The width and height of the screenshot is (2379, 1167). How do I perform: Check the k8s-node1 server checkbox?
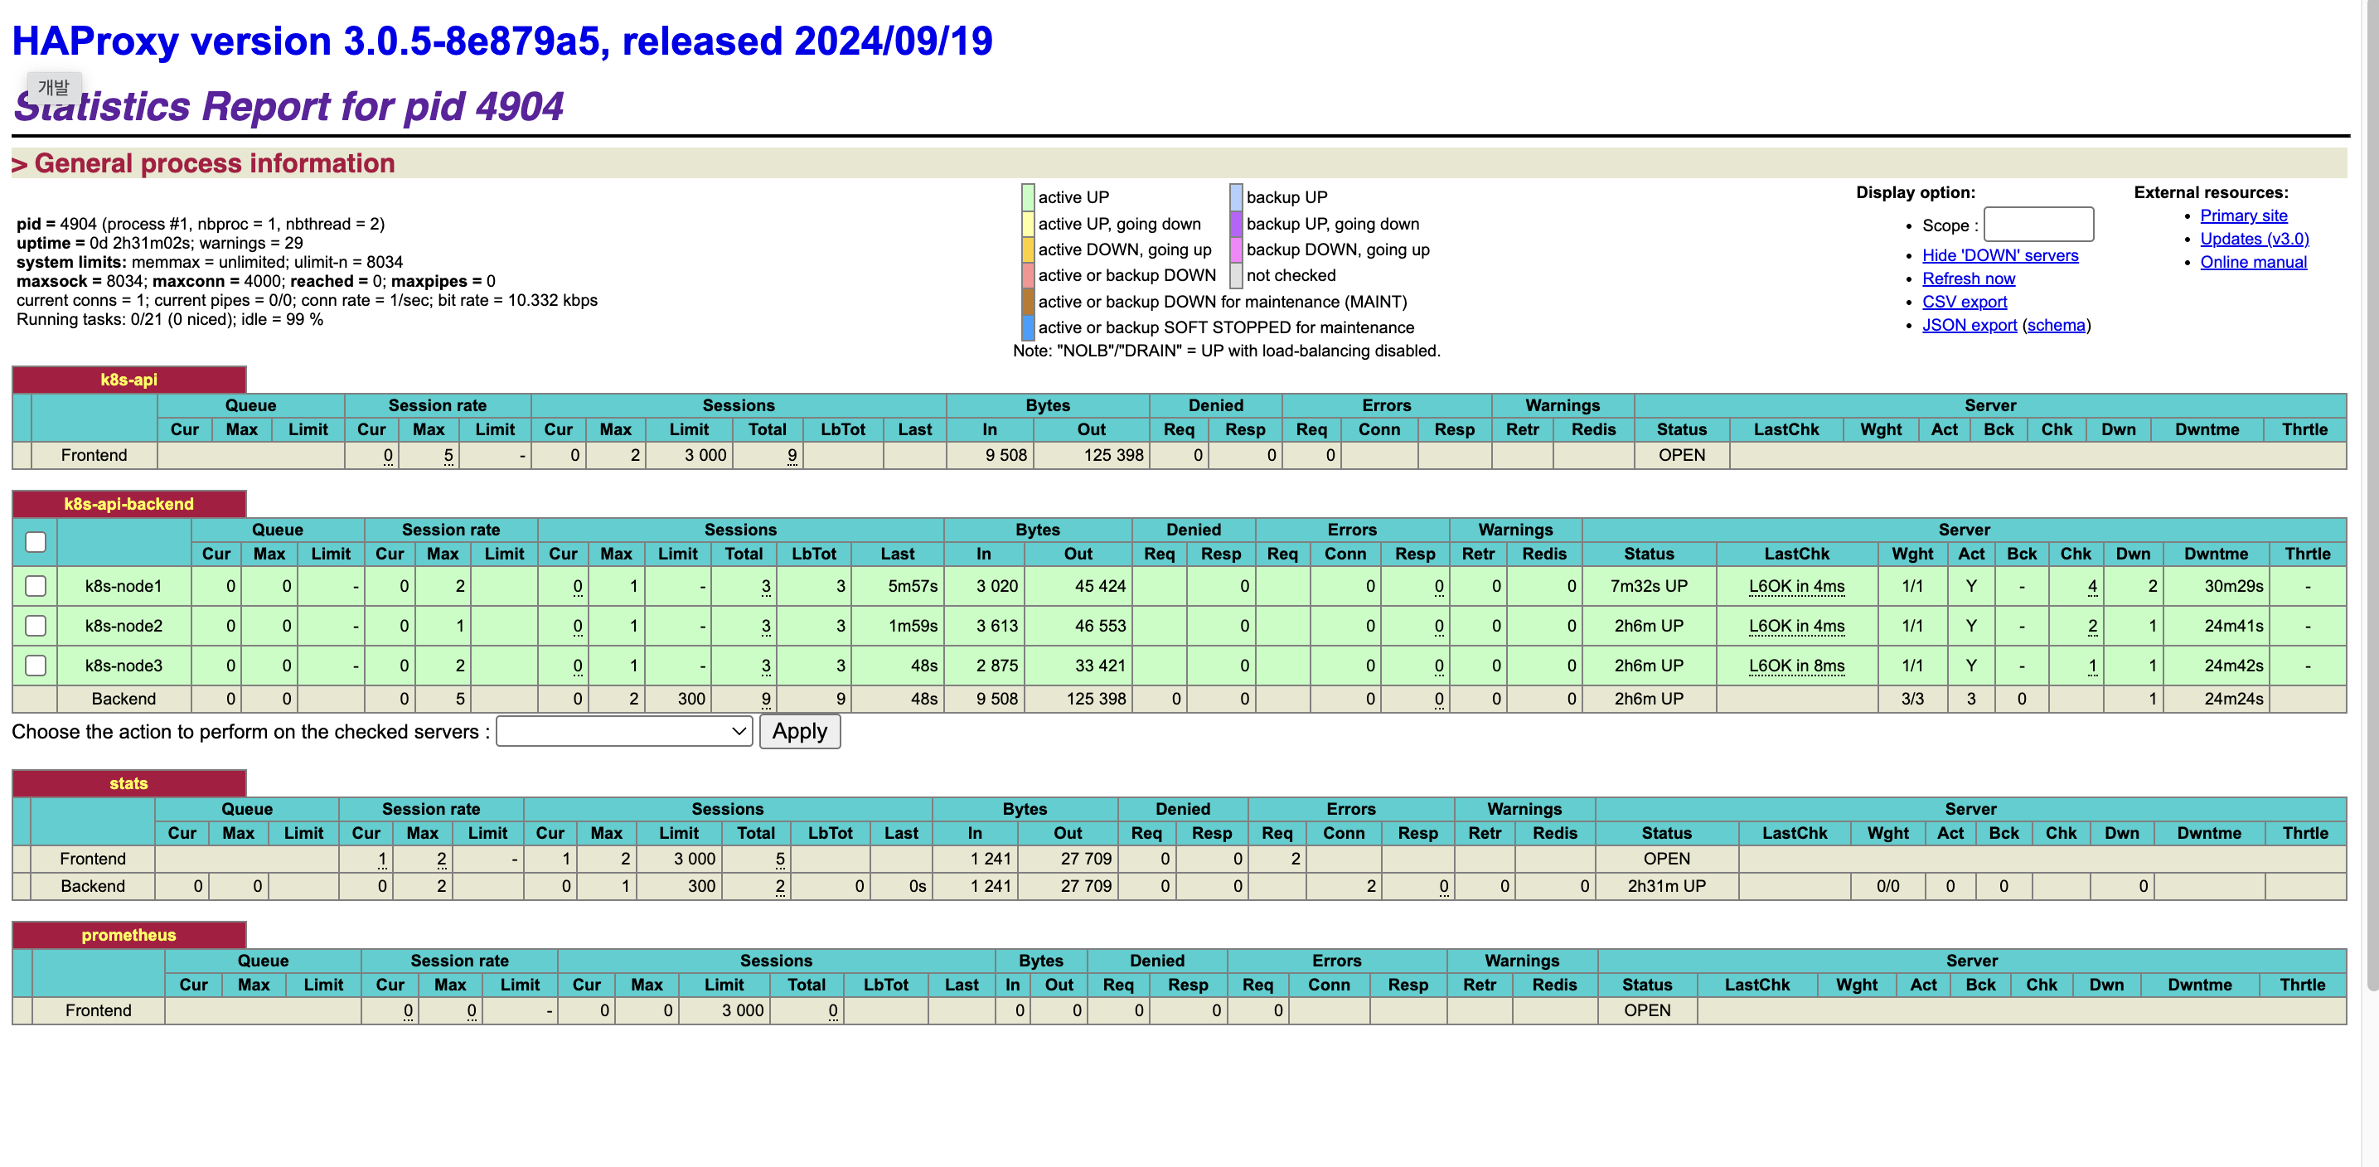(35, 585)
